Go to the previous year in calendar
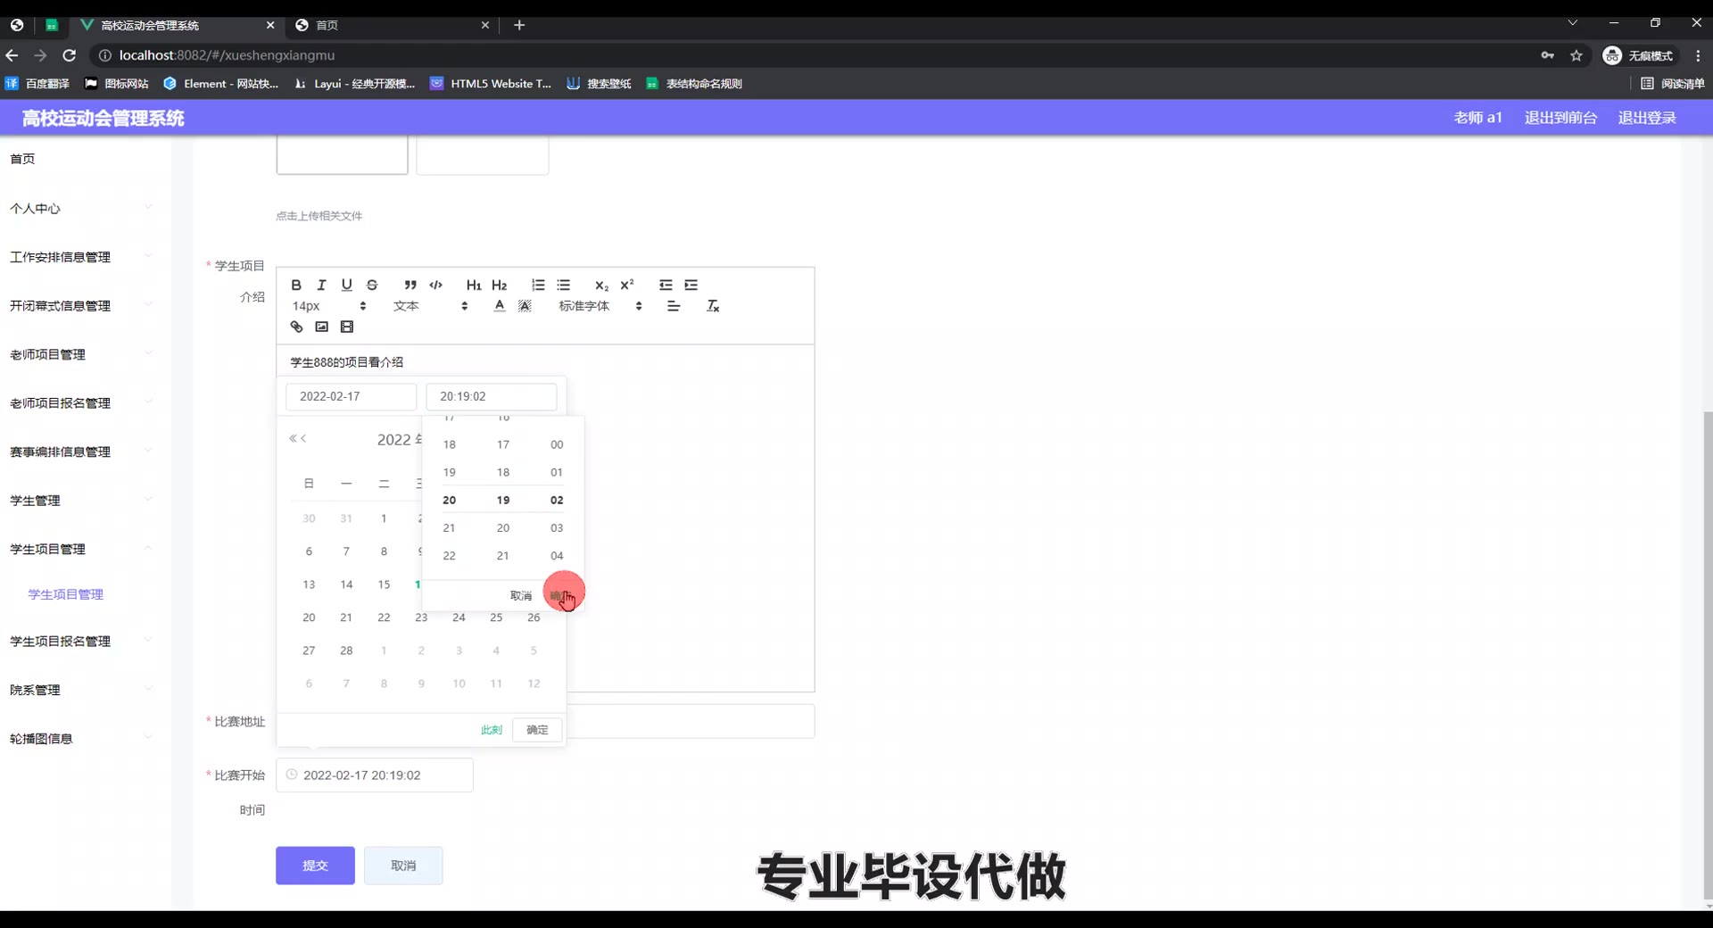 coord(293,438)
